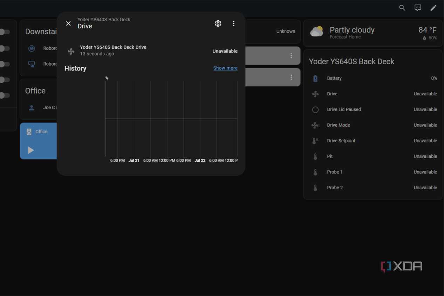Click the Jul 21 label on history chart

point(134,160)
